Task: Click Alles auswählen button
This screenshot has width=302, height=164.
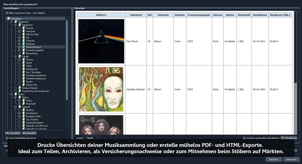Action: pos(13,133)
